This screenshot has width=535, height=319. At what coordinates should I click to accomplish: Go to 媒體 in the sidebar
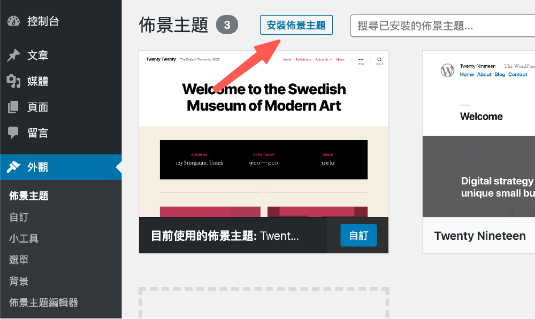[x=61, y=81]
